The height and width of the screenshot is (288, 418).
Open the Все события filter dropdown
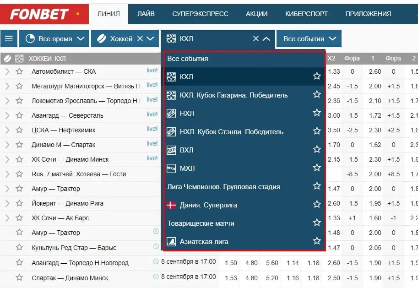(x=309, y=38)
